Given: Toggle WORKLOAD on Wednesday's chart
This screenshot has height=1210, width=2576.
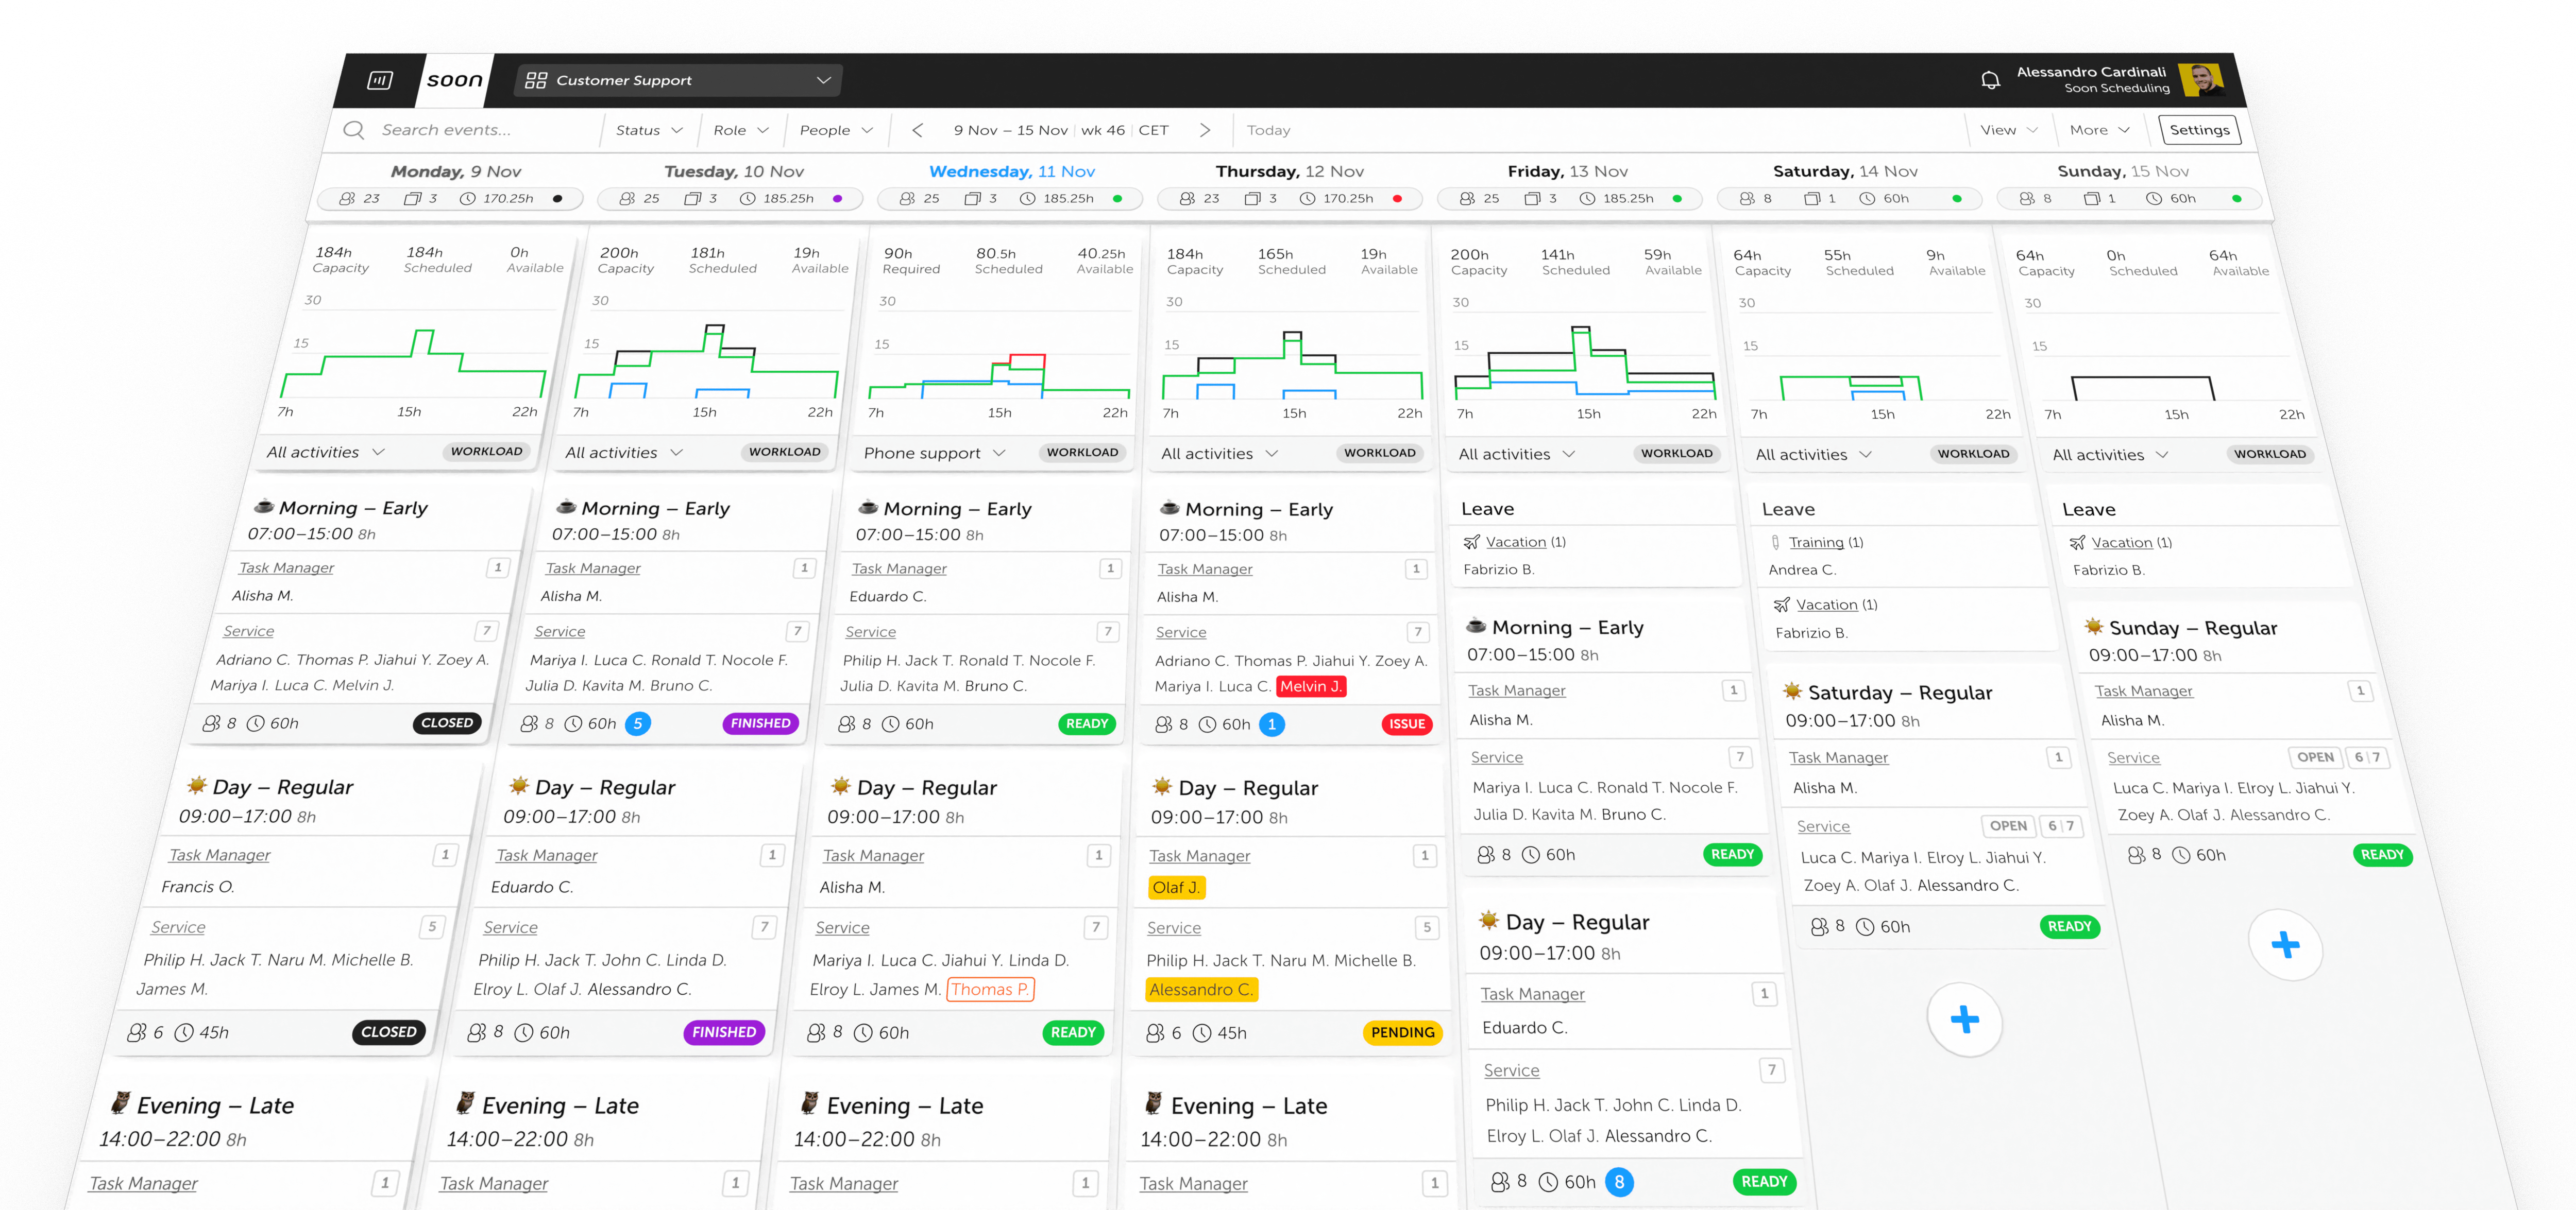Looking at the screenshot, I should pos(1082,453).
